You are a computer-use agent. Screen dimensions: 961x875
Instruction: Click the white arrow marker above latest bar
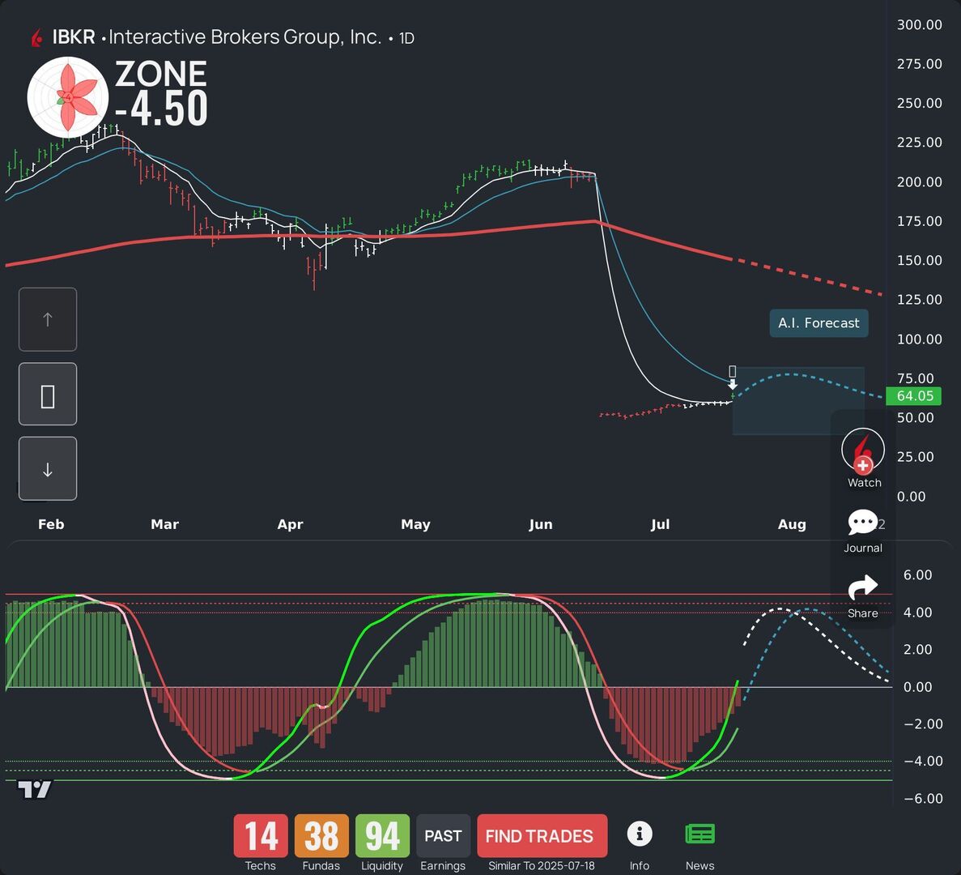click(733, 385)
